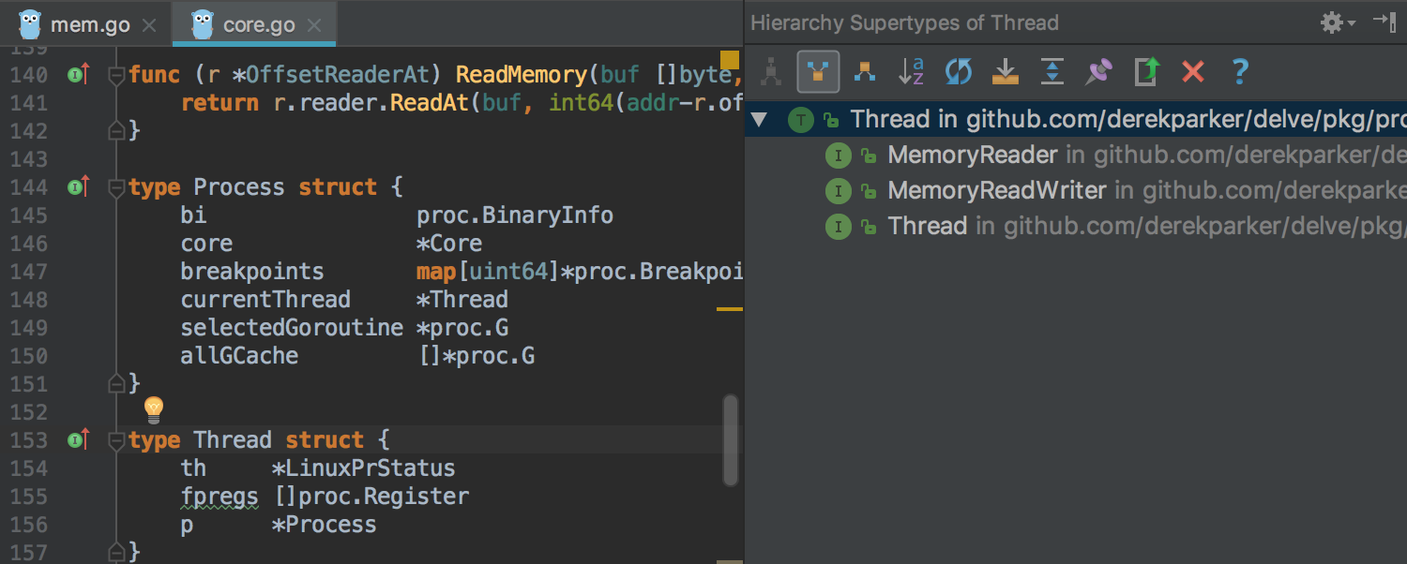Screen dimensions: 1407x564
Task: Show the class hierarchy view icon
Action: 771,72
